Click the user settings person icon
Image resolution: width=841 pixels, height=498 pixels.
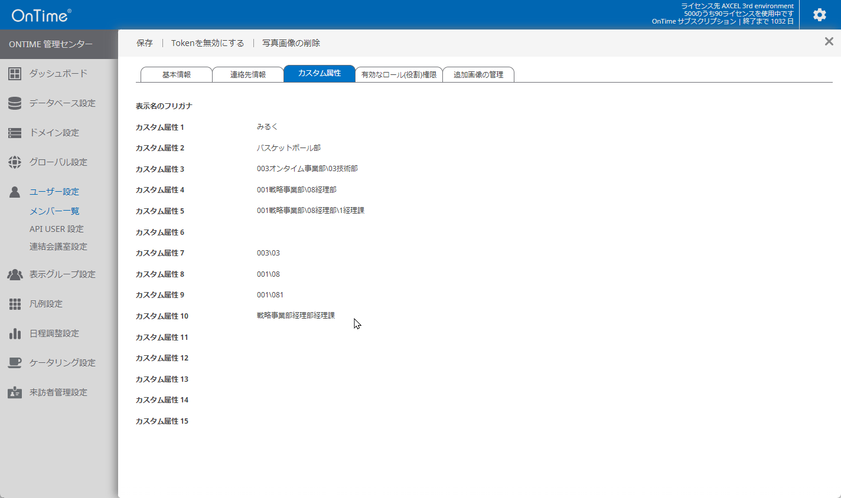tap(15, 192)
